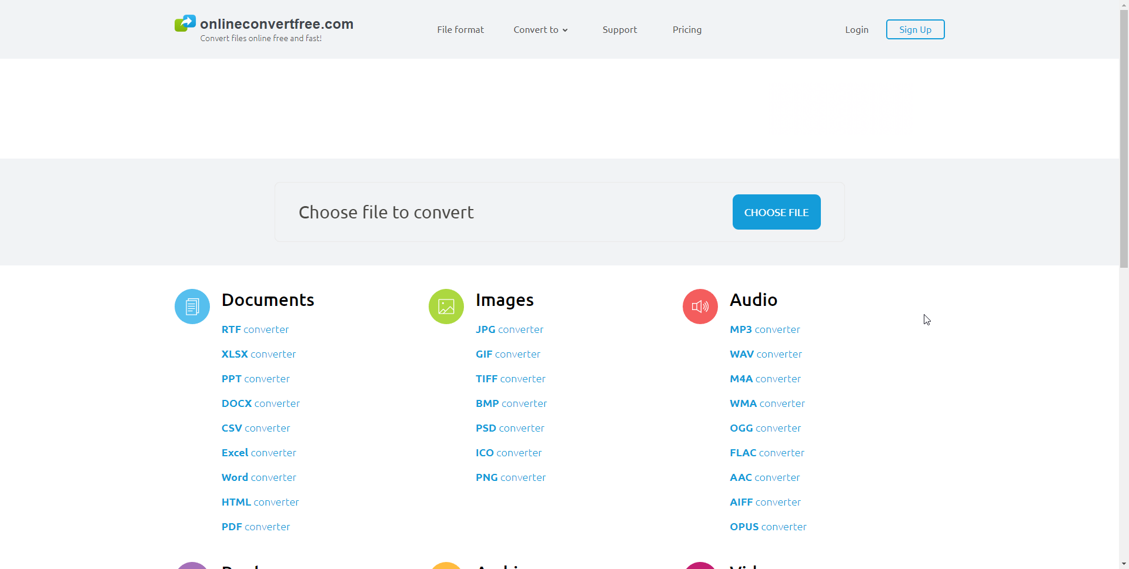This screenshot has height=569, width=1129.
Task: Click the Sign Up button
Action: pos(915,29)
